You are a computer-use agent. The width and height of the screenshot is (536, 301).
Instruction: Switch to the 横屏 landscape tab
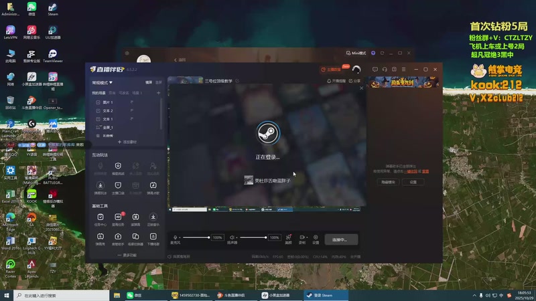149,82
